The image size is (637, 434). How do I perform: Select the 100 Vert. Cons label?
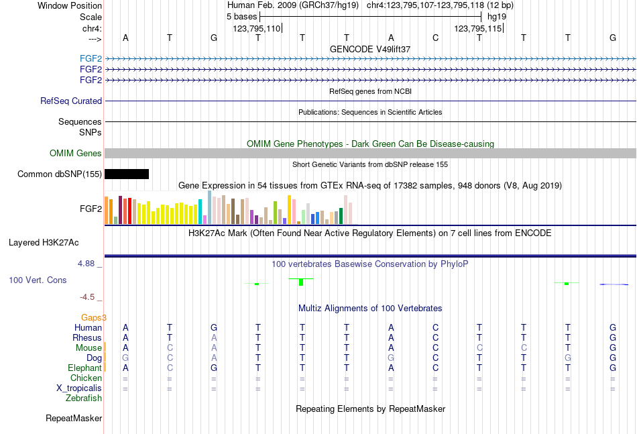click(x=38, y=280)
